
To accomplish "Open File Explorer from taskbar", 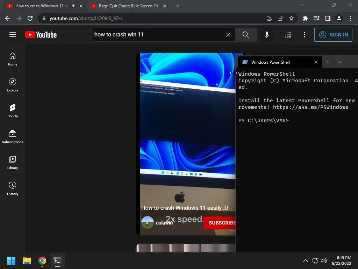I will (27, 261).
